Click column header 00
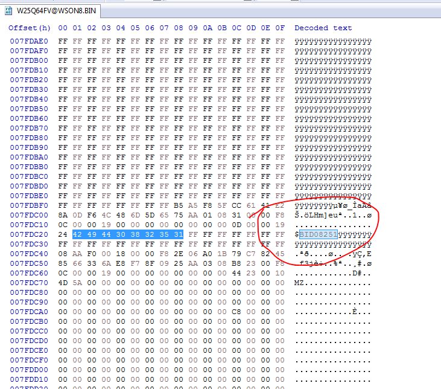The height and width of the screenshot is (389, 441). [63, 28]
